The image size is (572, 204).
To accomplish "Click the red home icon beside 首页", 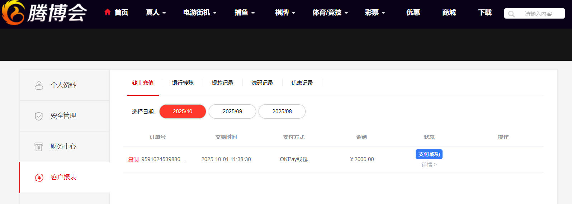I will tap(107, 12).
